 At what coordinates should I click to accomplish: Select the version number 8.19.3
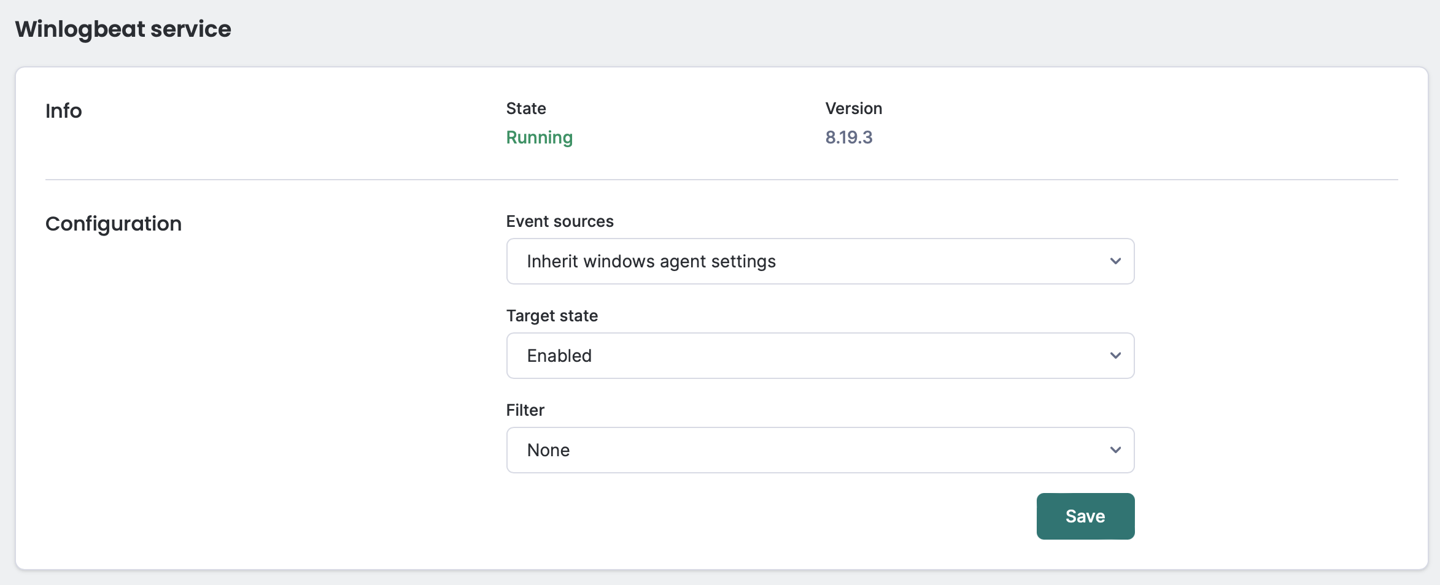click(850, 137)
